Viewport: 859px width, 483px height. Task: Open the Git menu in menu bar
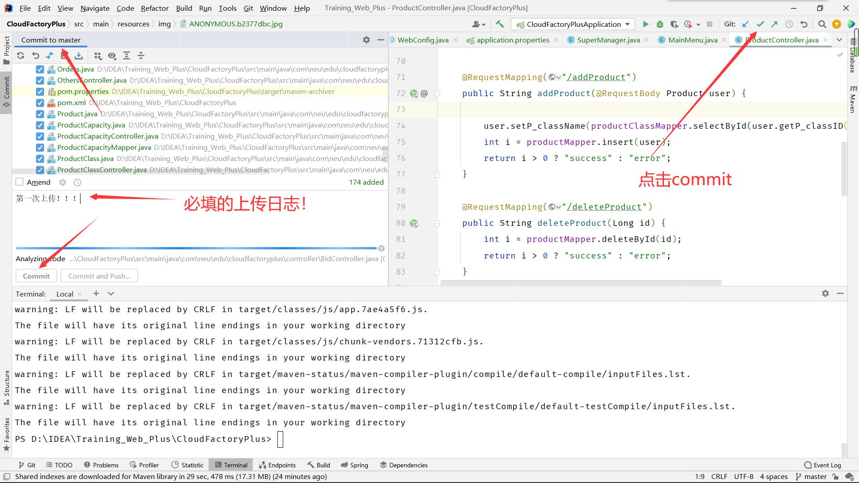pyautogui.click(x=248, y=8)
